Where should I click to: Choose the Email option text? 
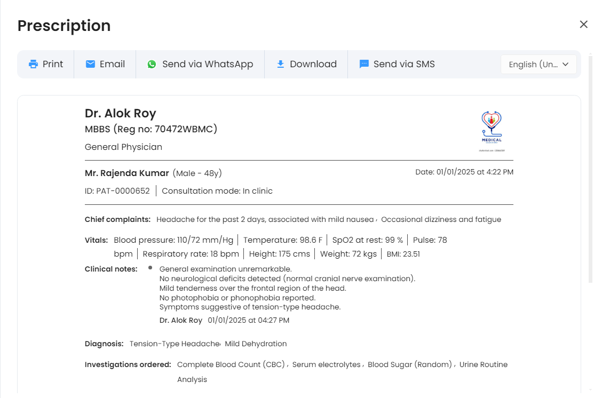(x=112, y=64)
